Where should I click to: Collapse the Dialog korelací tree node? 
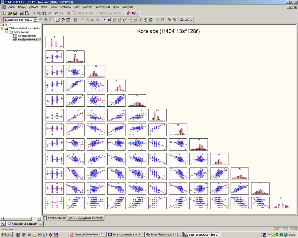[x=6, y=32]
